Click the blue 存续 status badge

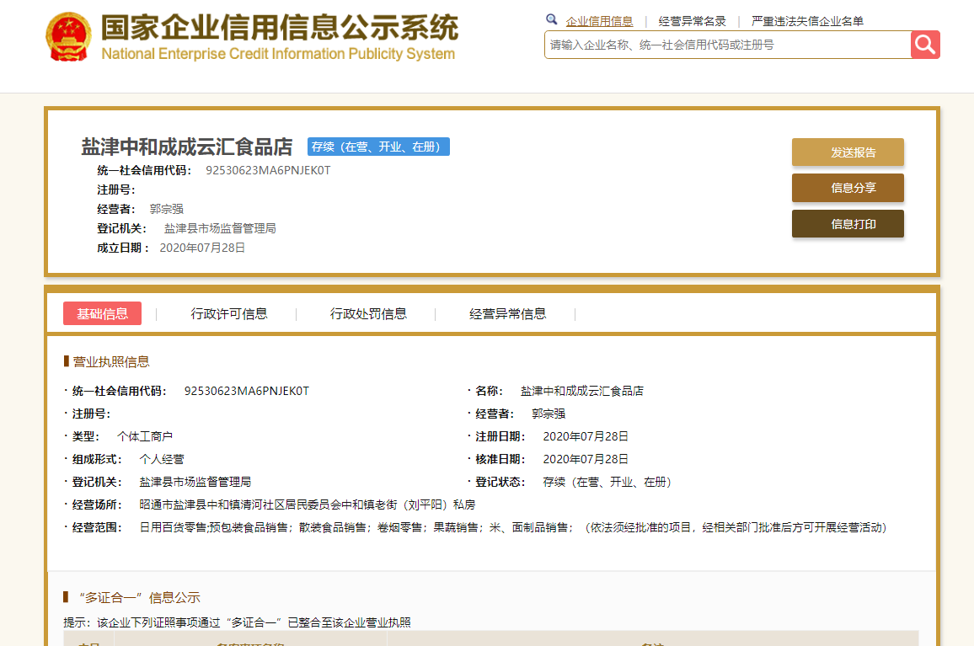click(378, 147)
